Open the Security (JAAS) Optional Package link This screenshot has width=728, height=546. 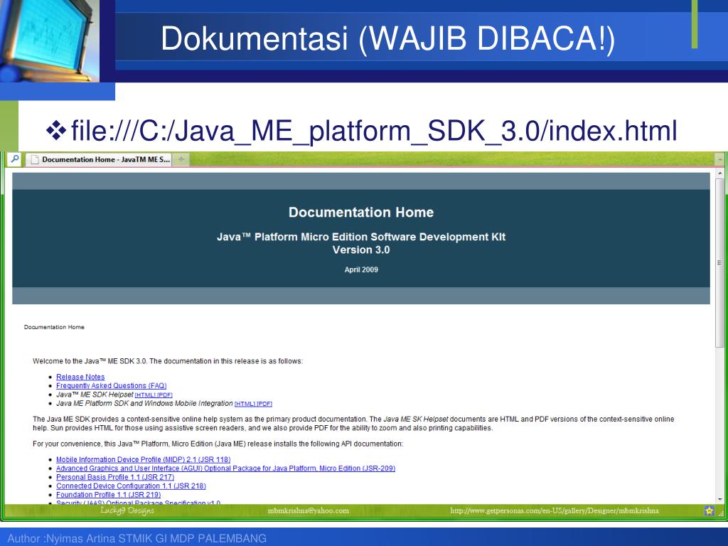click(x=139, y=503)
